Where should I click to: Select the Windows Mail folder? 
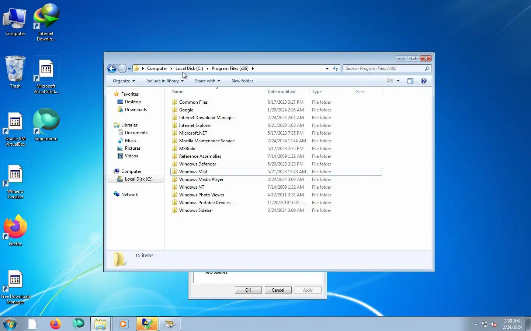(276, 172)
